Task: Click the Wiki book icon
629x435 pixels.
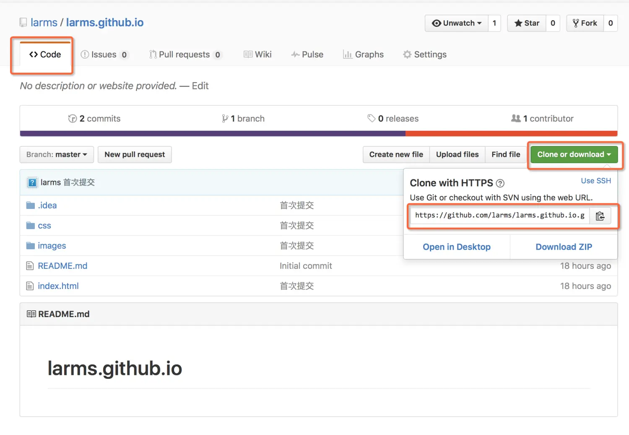Action: pos(248,55)
